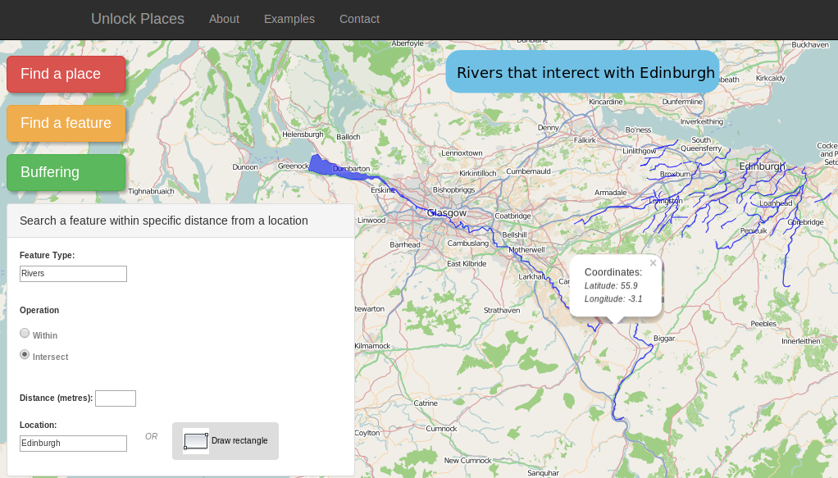Image resolution: width=838 pixels, height=478 pixels.
Task: Go to the Contact page
Action: 359,19
